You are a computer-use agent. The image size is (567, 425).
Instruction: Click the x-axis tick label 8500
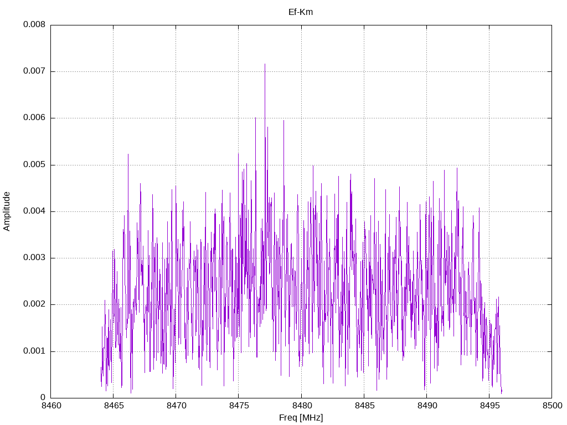point(552,406)
